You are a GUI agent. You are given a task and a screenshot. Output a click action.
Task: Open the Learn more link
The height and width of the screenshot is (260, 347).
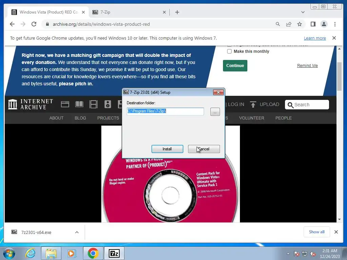pyautogui.click(x=315, y=38)
